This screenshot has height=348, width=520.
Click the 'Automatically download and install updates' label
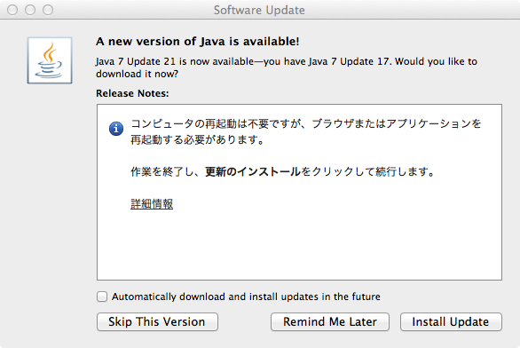(246, 297)
